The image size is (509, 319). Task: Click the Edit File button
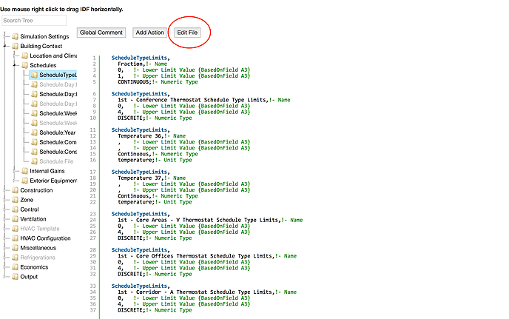point(187,33)
